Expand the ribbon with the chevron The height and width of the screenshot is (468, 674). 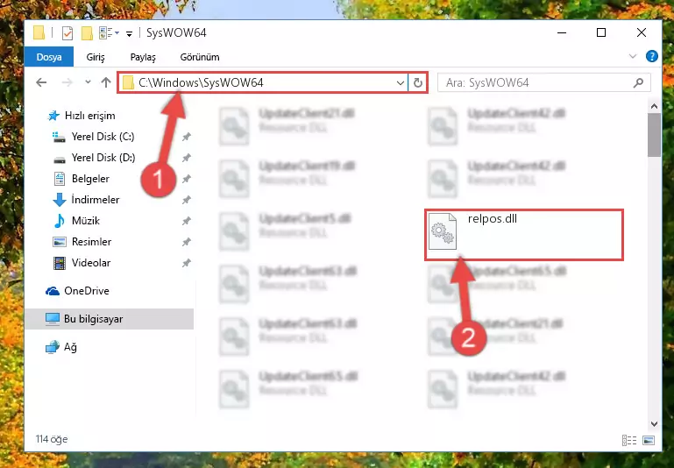click(x=633, y=56)
